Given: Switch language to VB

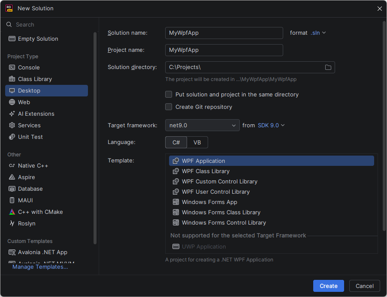Looking at the screenshot, I should click(x=197, y=142).
